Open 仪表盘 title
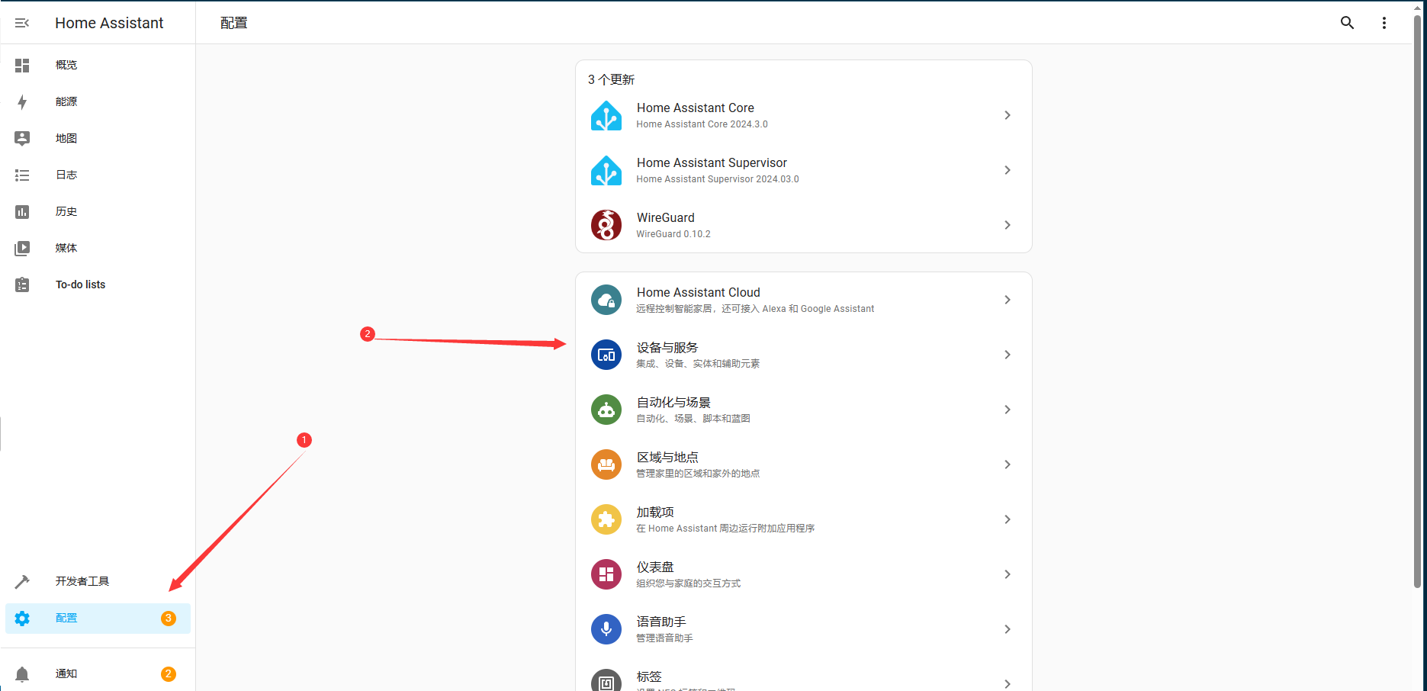Screen dimensions: 1427x691 click(655, 567)
